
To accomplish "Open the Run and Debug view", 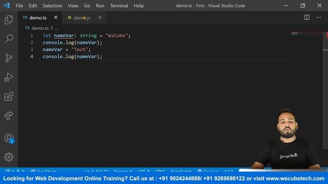I will pyautogui.click(x=9, y=77).
